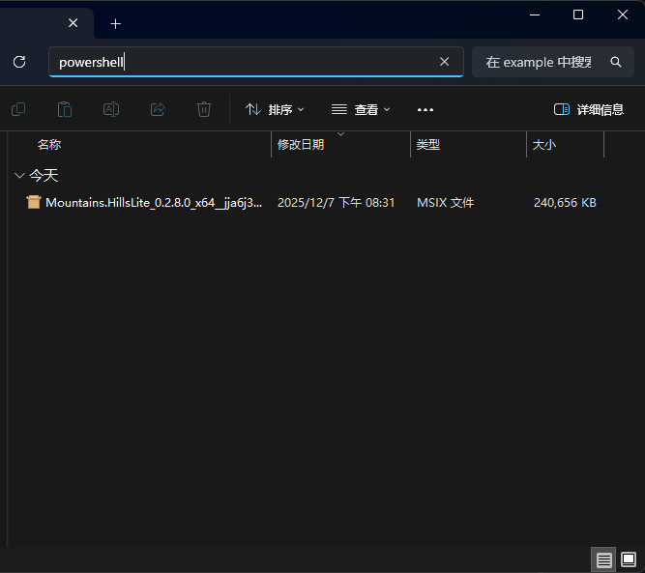Viewport: 645px width, 573px height.
Task: Add a new tab with plus button
Action: (116, 24)
